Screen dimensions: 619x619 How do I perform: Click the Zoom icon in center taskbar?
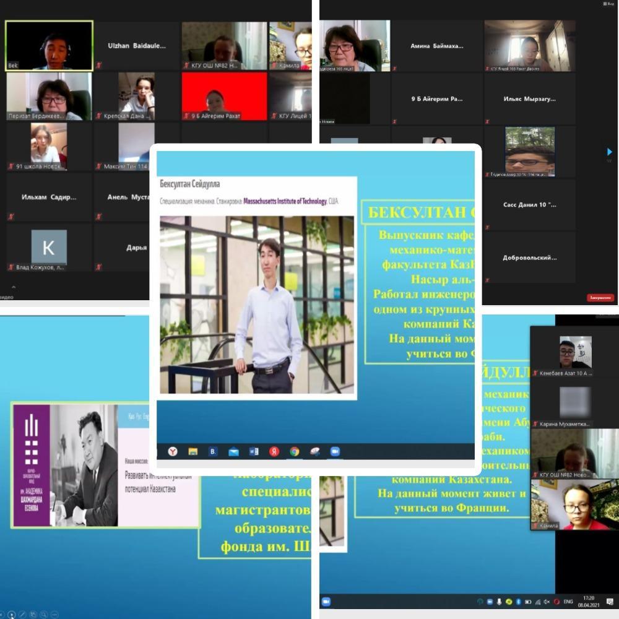click(x=335, y=451)
